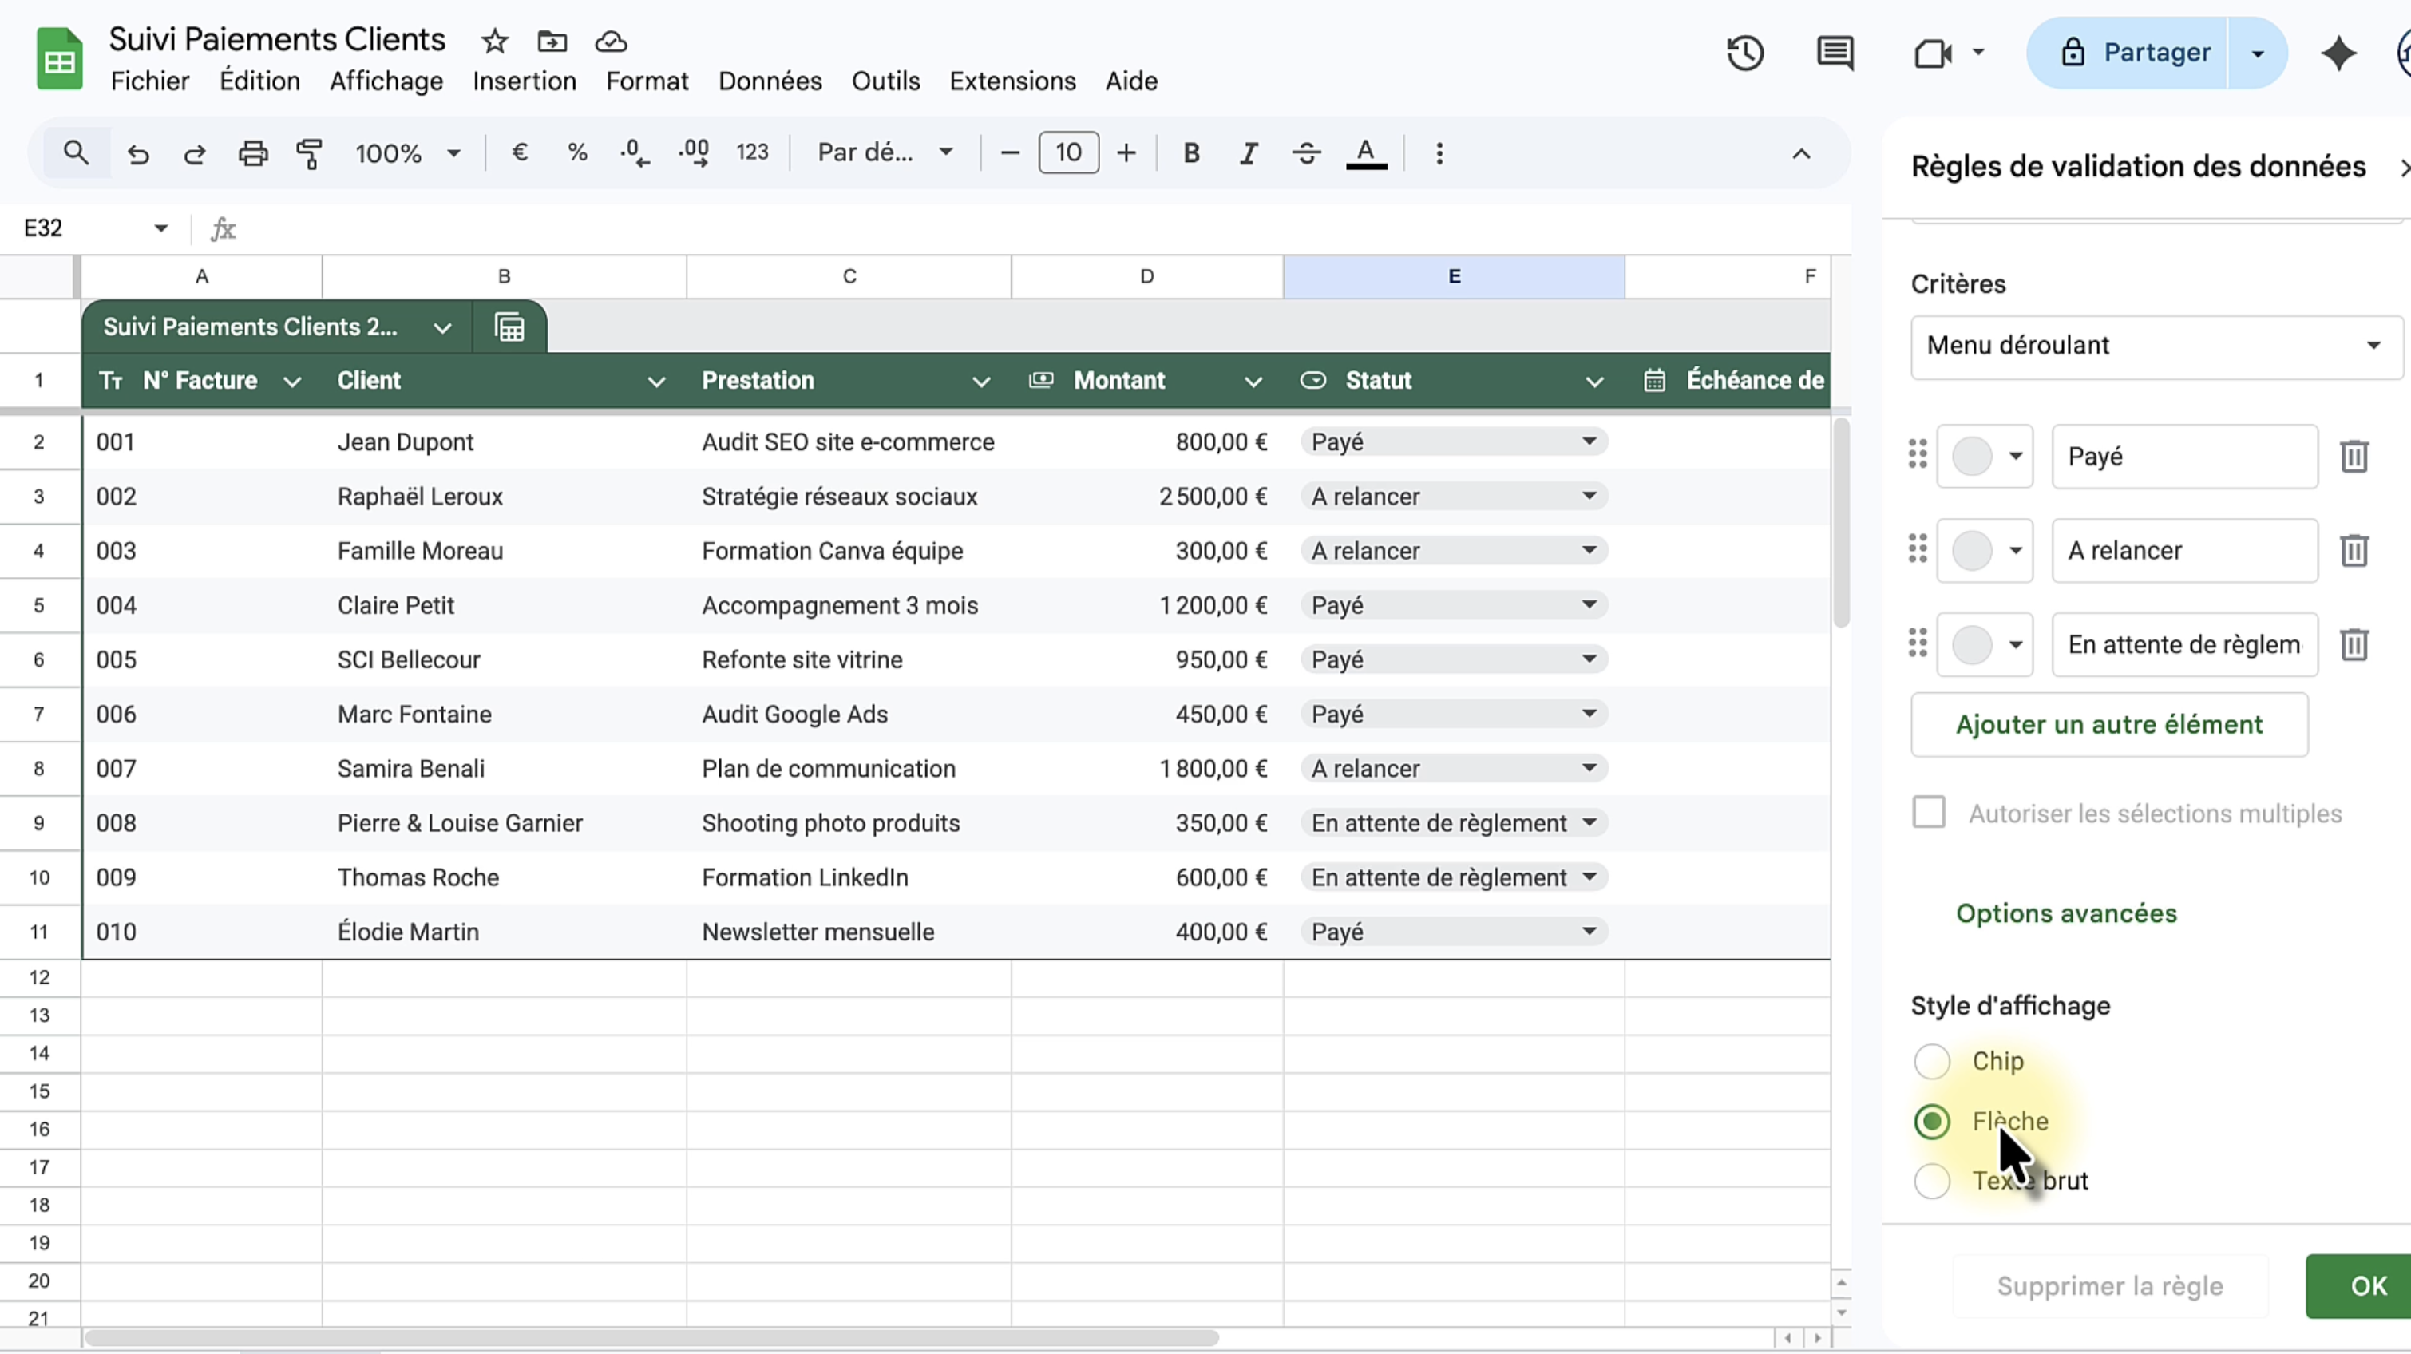
Task: Click the print icon in toolbar
Action: point(253,153)
